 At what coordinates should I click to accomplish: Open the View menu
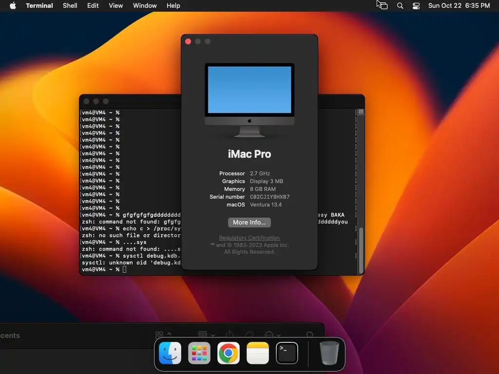116,5
